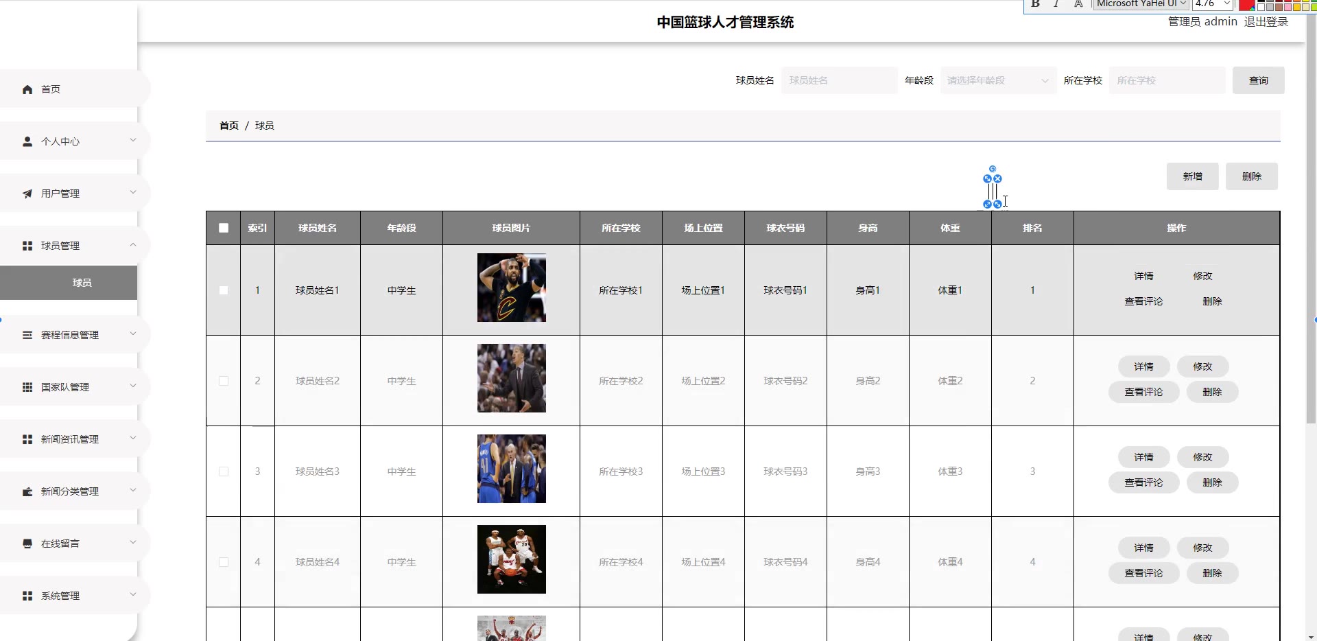
Task: Click 退出登录 to log out
Action: 1266,22
